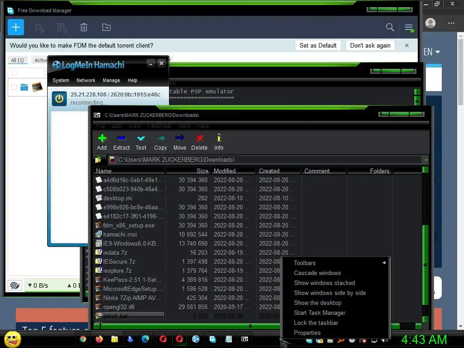Click the Info button in 7-Zip toolbar

click(x=219, y=142)
